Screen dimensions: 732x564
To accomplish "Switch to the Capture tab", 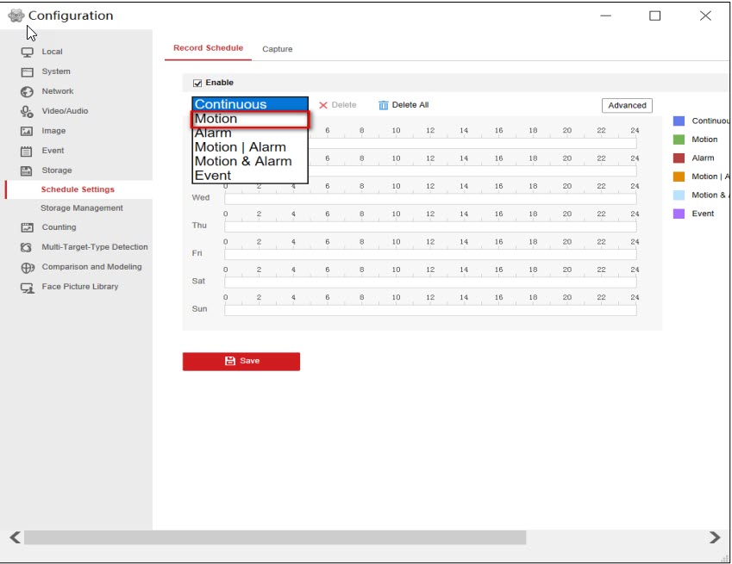I will [x=278, y=50].
